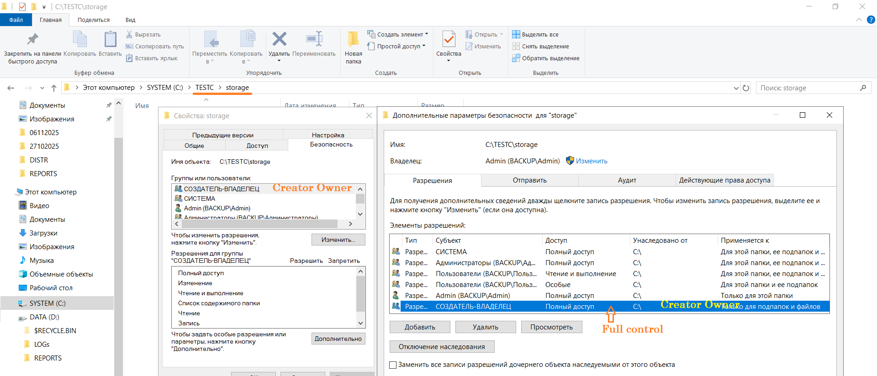Click the Изменить owner link
The image size is (877, 376).
[592, 161]
